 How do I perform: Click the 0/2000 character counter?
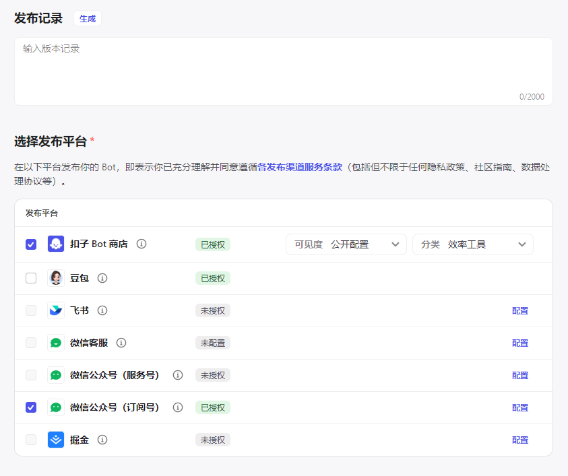tap(532, 97)
